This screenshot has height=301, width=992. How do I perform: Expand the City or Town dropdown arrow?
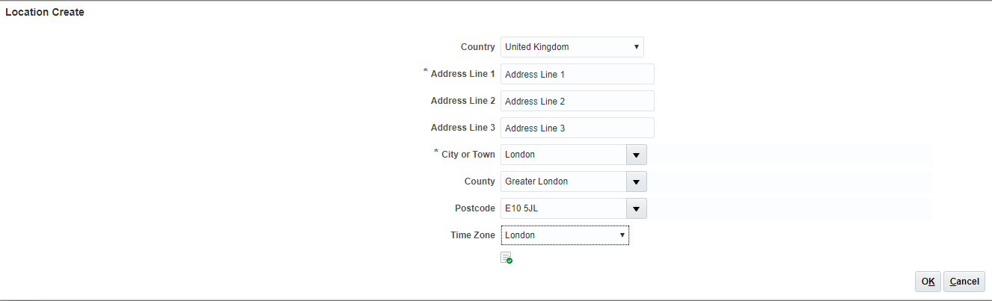(636, 155)
